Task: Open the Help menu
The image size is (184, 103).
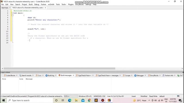Action: (x=95, y=5)
